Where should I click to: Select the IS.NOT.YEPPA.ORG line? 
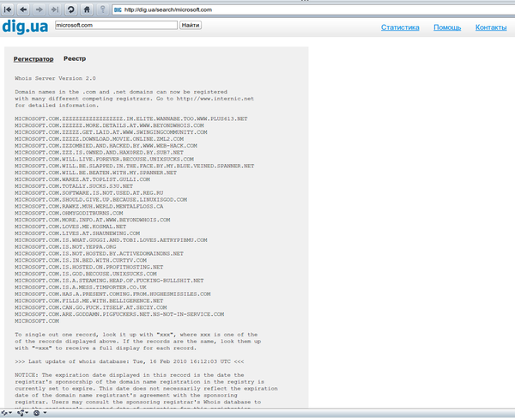pos(65,246)
